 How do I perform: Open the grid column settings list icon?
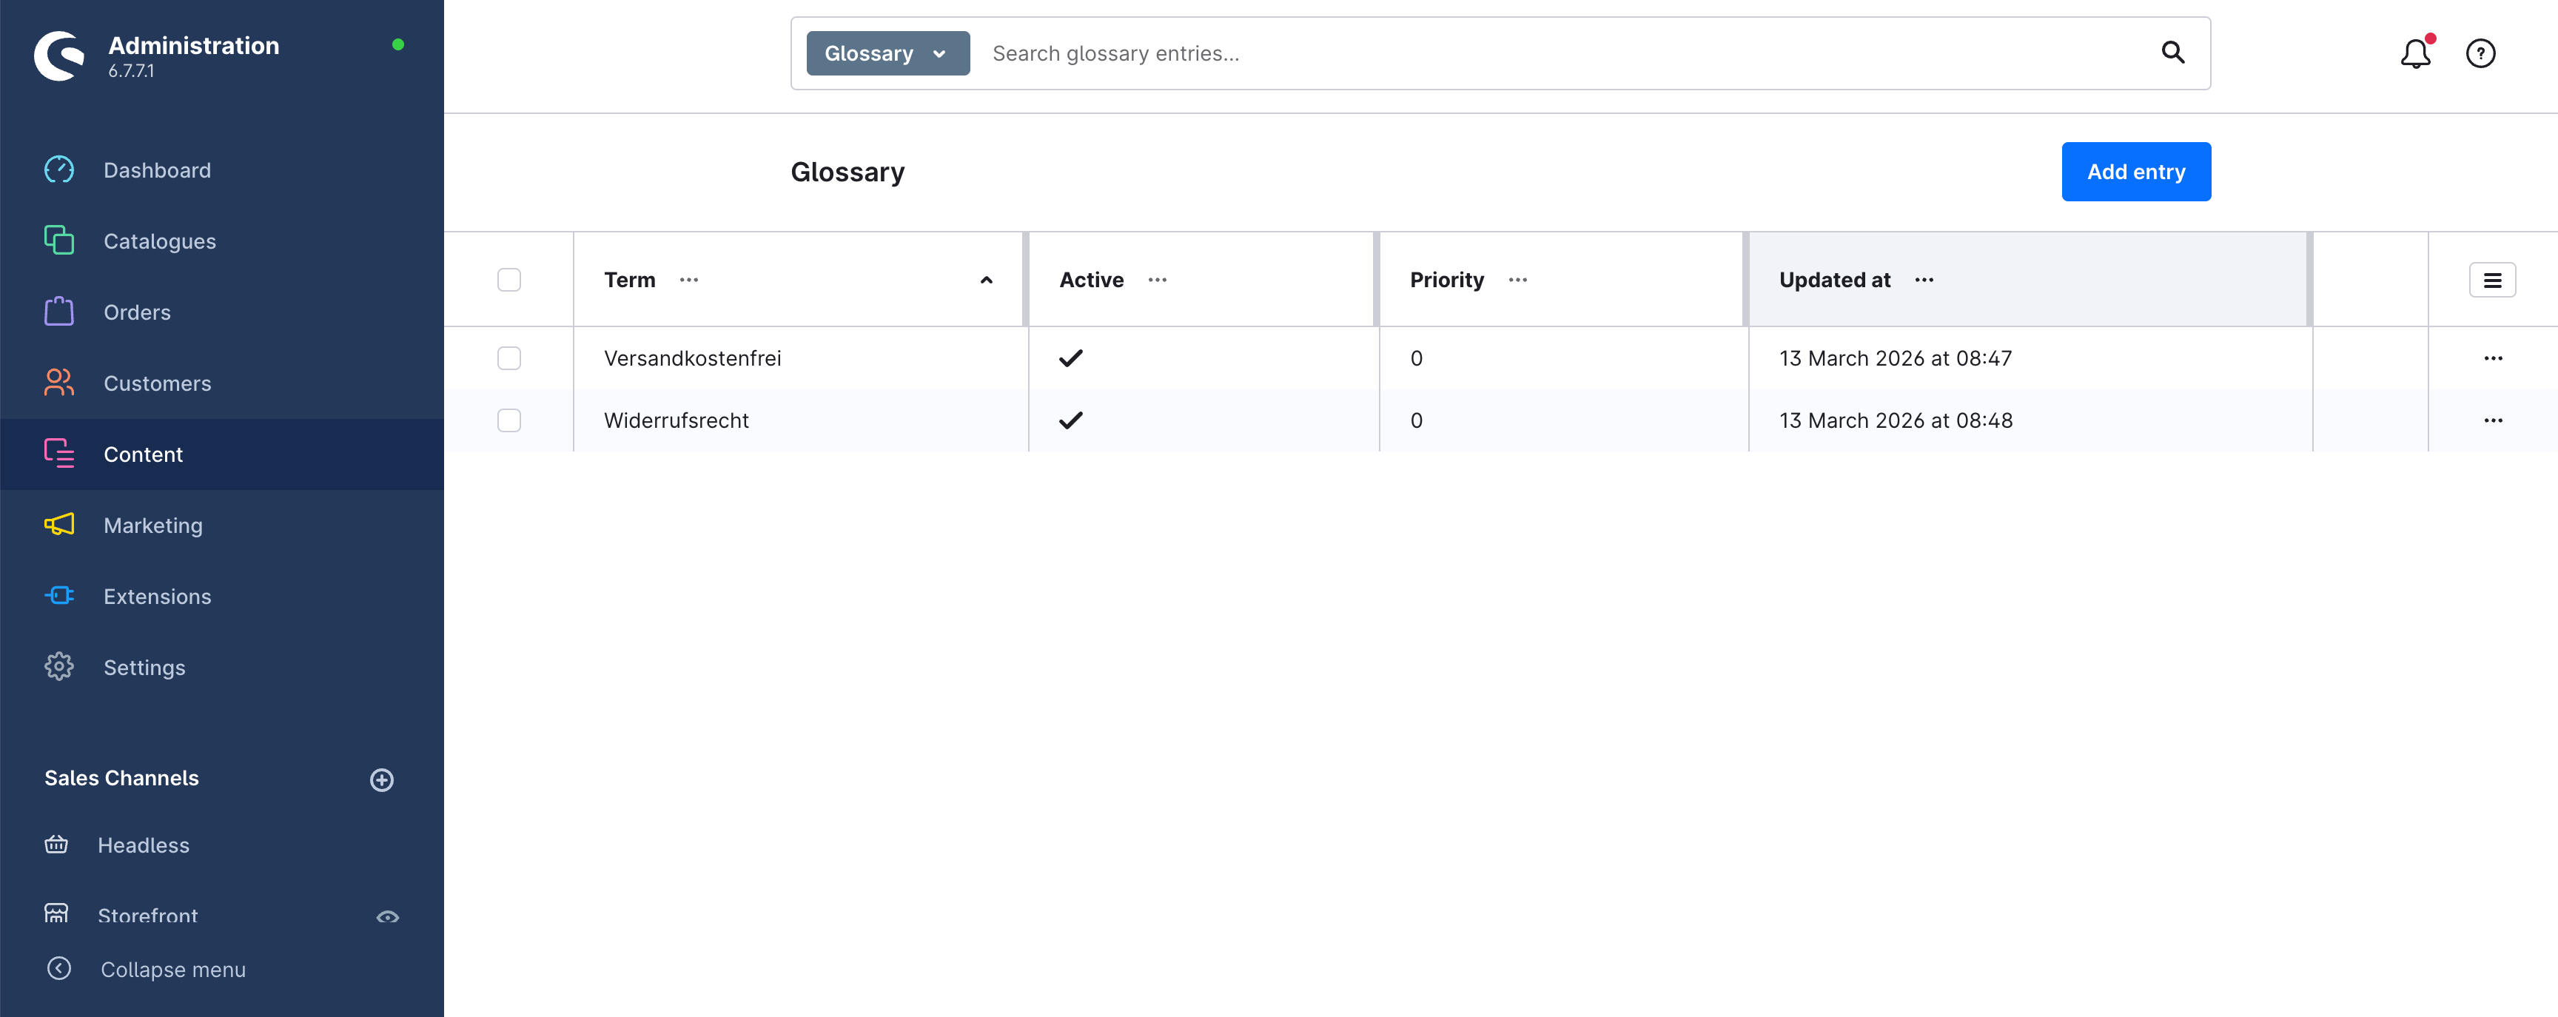tap(2491, 280)
